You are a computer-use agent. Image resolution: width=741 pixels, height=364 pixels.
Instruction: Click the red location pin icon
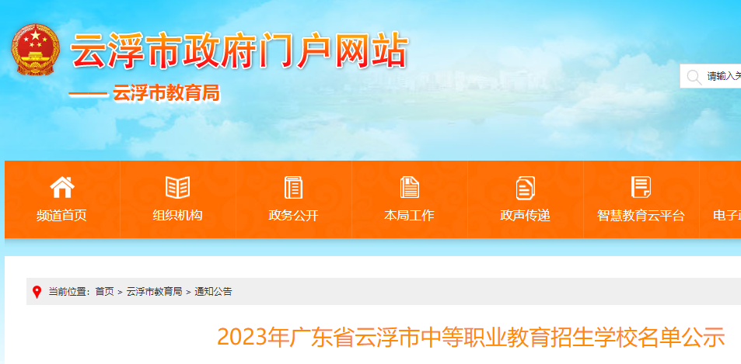coord(37,292)
